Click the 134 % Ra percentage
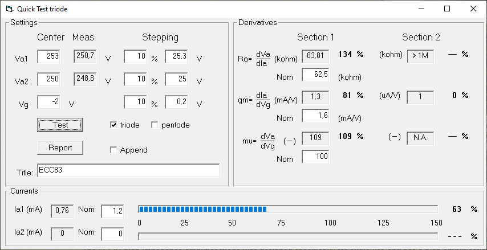 click(351, 55)
